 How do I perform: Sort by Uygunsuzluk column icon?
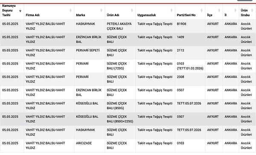pos(172,10)
